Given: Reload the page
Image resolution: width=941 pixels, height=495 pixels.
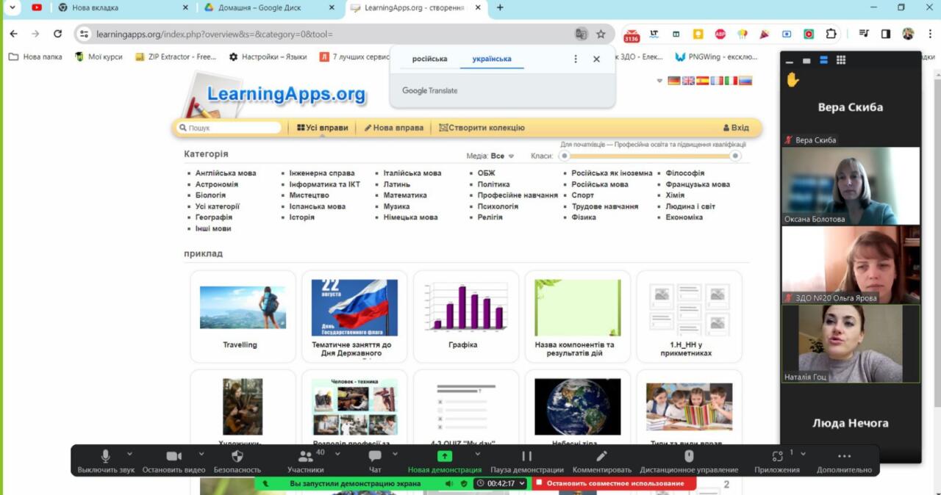Looking at the screenshot, I should [57, 34].
